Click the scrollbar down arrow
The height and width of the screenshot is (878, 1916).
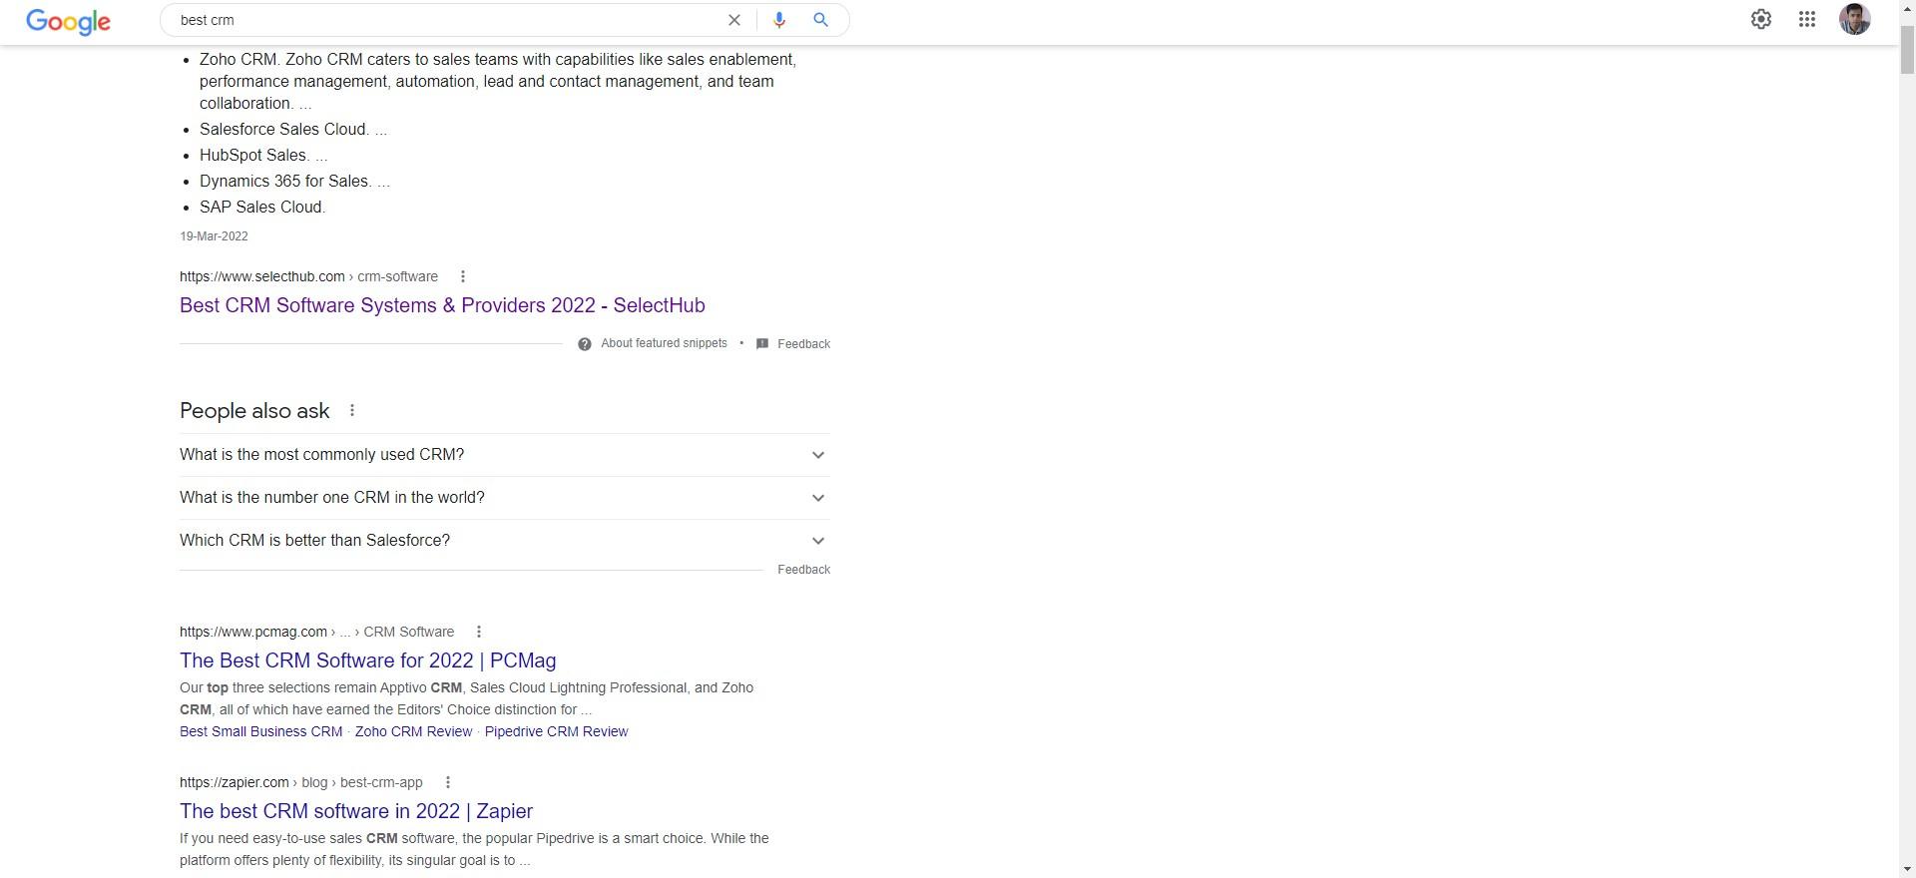coord(1907,869)
